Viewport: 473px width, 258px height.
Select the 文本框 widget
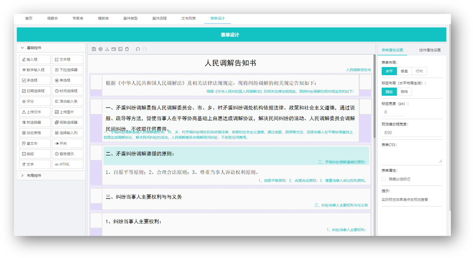[x=67, y=59]
